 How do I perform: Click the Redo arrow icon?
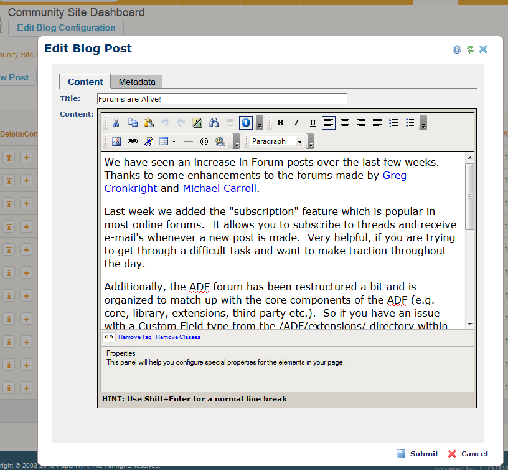pos(181,123)
